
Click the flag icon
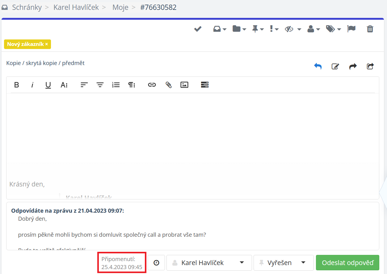coord(351,29)
